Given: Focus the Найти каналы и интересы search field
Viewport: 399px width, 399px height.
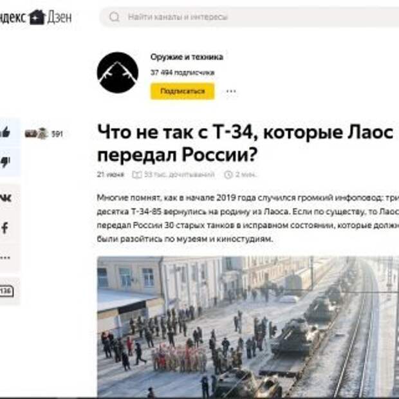Looking at the screenshot, I should click(250, 17).
